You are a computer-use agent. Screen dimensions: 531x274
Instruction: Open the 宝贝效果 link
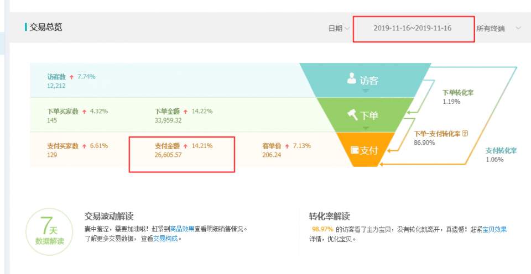click(x=494, y=229)
